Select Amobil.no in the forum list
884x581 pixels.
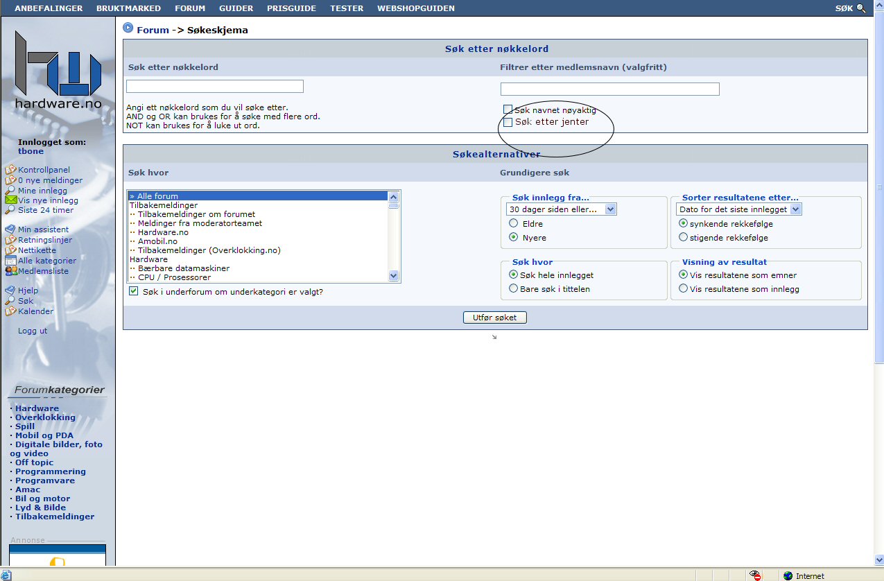click(258, 241)
